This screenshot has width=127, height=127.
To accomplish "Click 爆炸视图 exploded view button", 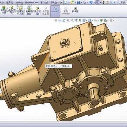I will (37, 10).
